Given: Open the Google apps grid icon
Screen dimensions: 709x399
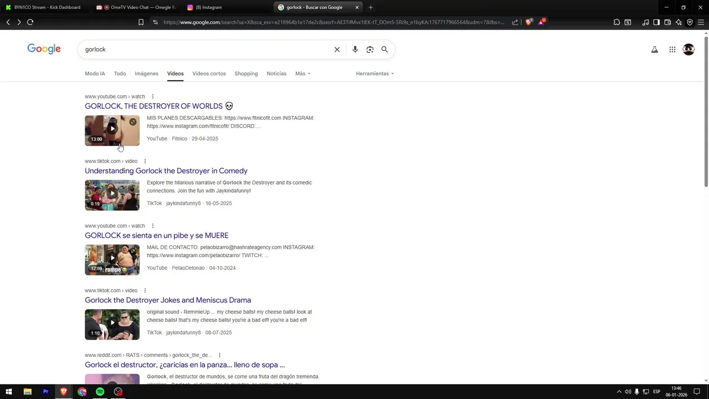Looking at the screenshot, I should click(x=672, y=49).
